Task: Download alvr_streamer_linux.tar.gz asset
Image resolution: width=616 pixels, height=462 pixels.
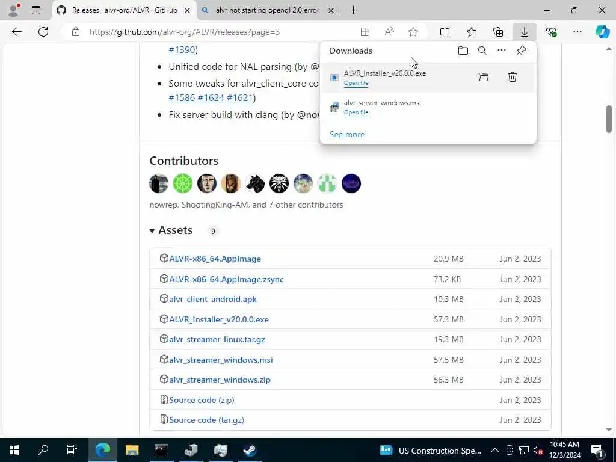Action: 217,339
